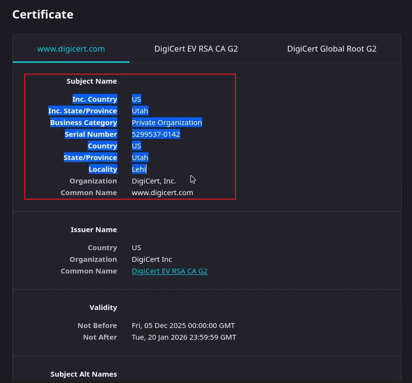Click the Business Category label
This screenshot has width=412, height=383.
coord(84,123)
